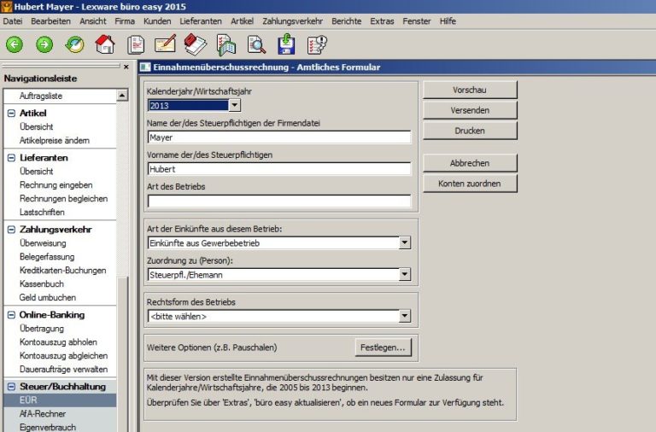Click the Vorname field containing Hubert
This screenshot has height=432, width=656.
[x=279, y=169]
